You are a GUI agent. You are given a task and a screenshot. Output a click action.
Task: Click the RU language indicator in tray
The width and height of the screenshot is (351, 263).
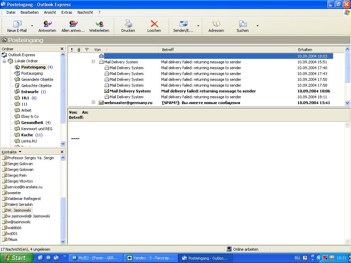(x=297, y=258)
